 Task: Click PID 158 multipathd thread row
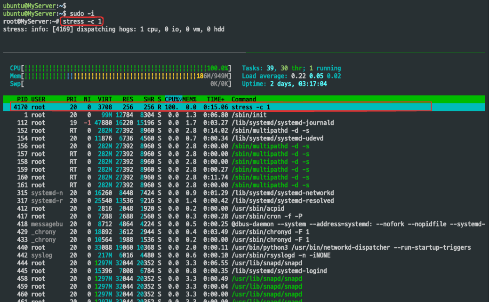point(244,162)
